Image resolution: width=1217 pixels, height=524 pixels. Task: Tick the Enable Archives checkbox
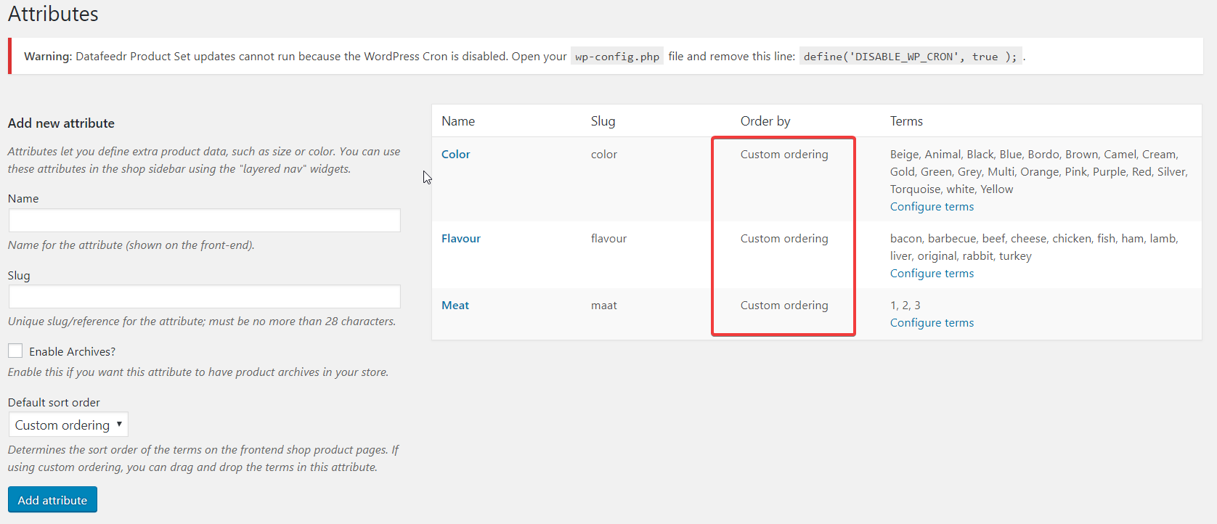tap(15, 351)
